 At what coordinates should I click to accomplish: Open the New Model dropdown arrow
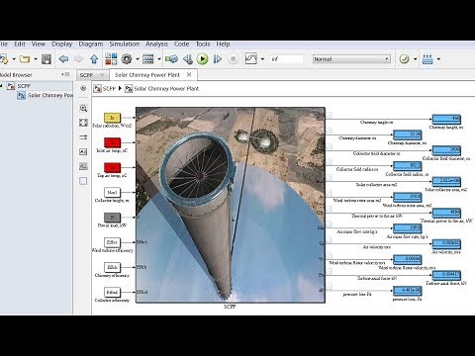(x=14, y=59)
